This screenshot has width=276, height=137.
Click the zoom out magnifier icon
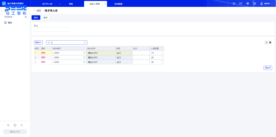coord(22,125)
